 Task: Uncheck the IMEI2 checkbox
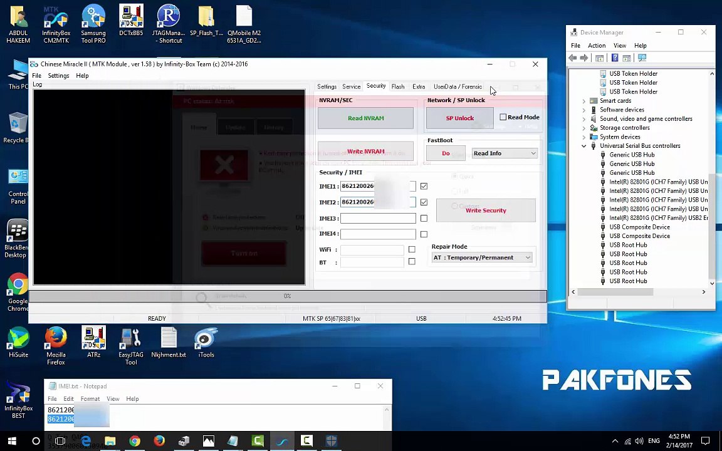tap(424, 202)
